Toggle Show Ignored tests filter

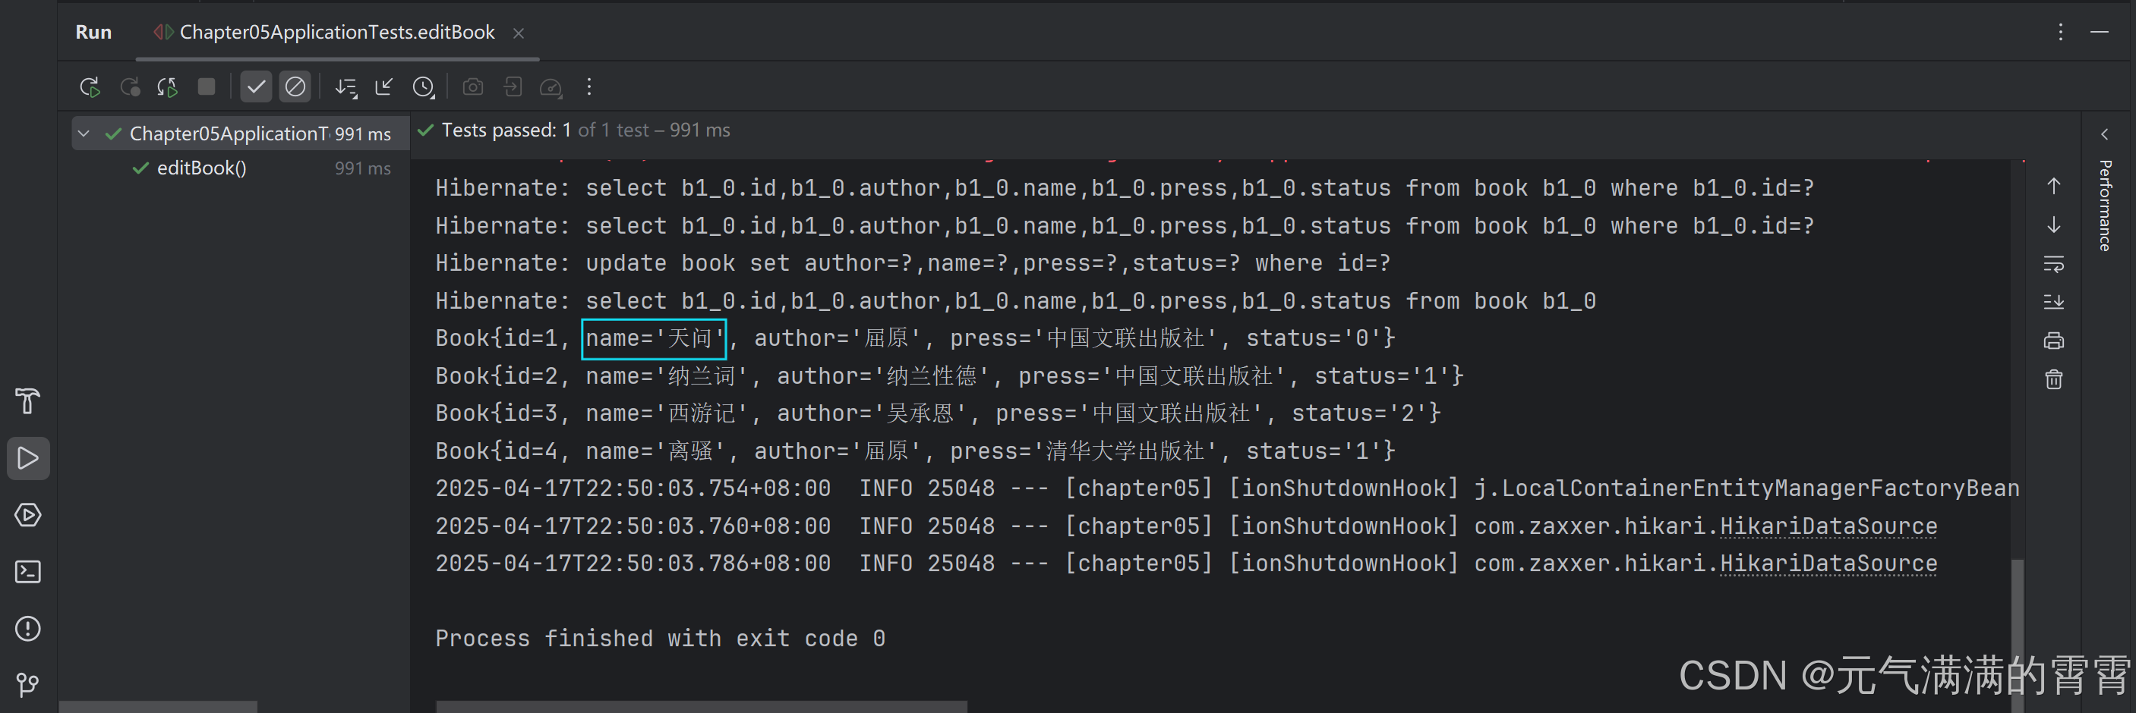(x=295, y=86)
